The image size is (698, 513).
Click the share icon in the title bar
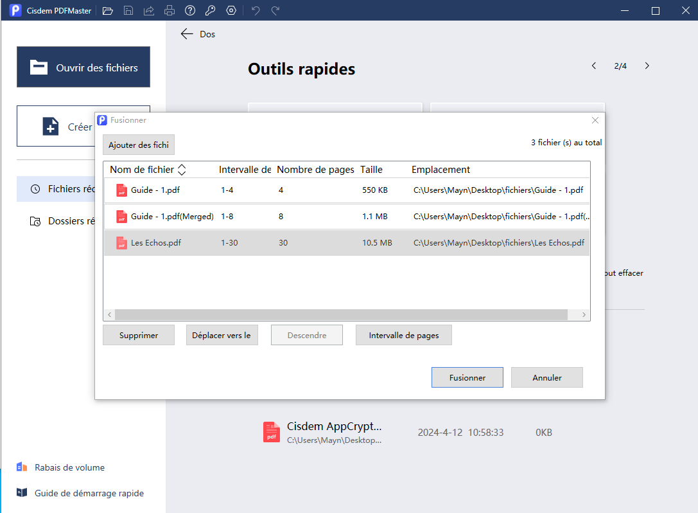(x=149, y=11)
